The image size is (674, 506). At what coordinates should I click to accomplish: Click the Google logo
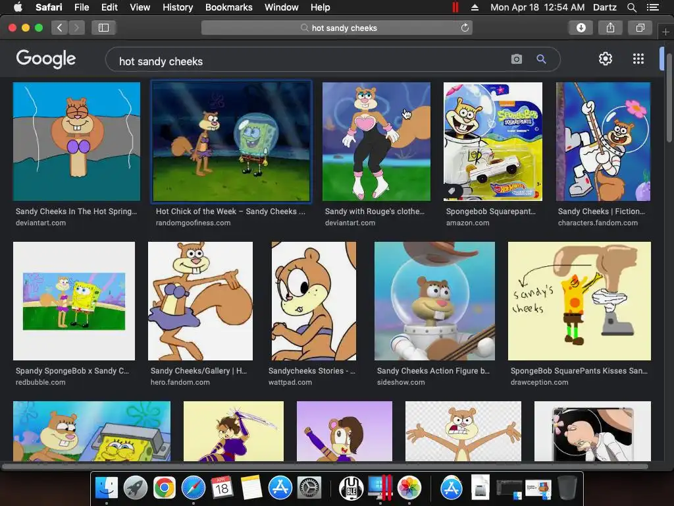click(46, 59)
